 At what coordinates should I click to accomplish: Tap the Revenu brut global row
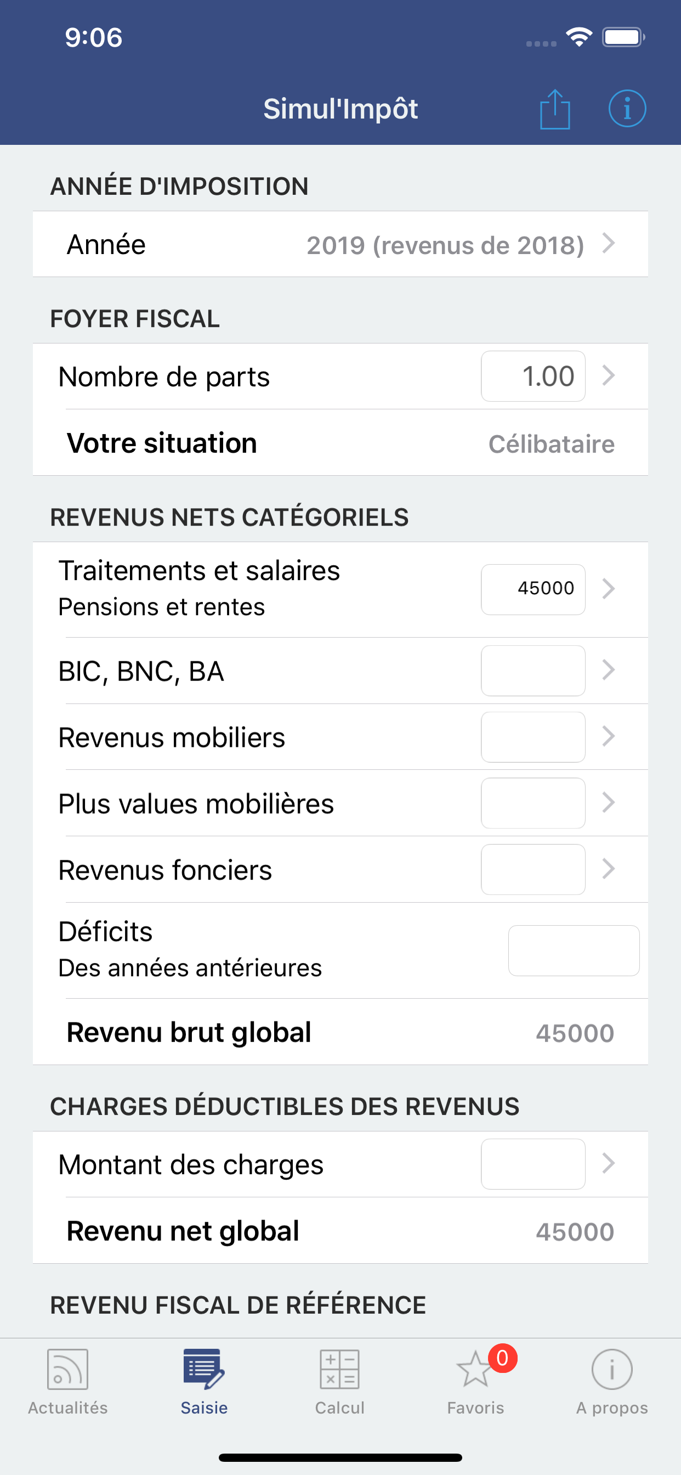tap(340, 1032)
